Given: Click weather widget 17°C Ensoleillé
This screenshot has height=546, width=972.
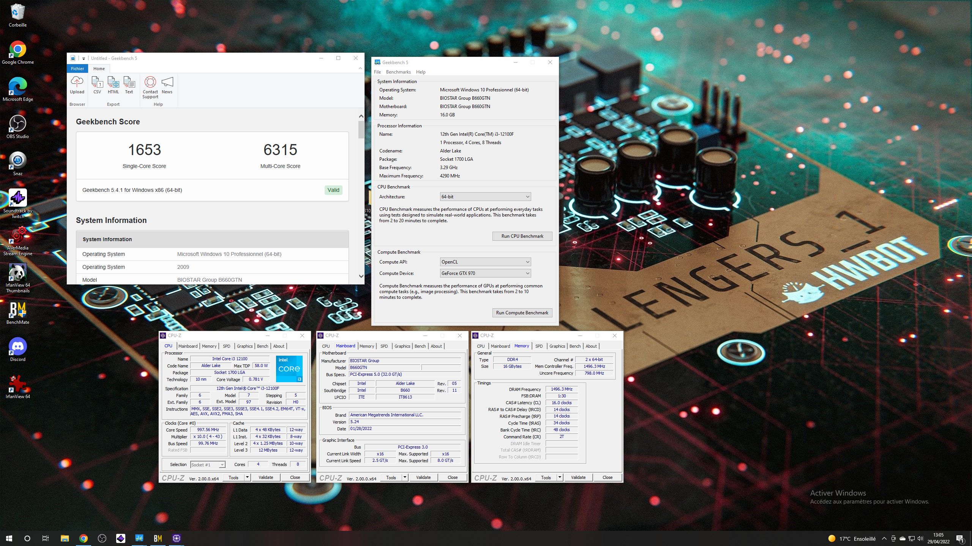Looking at the screenshot, I should [x=852, y=538].
